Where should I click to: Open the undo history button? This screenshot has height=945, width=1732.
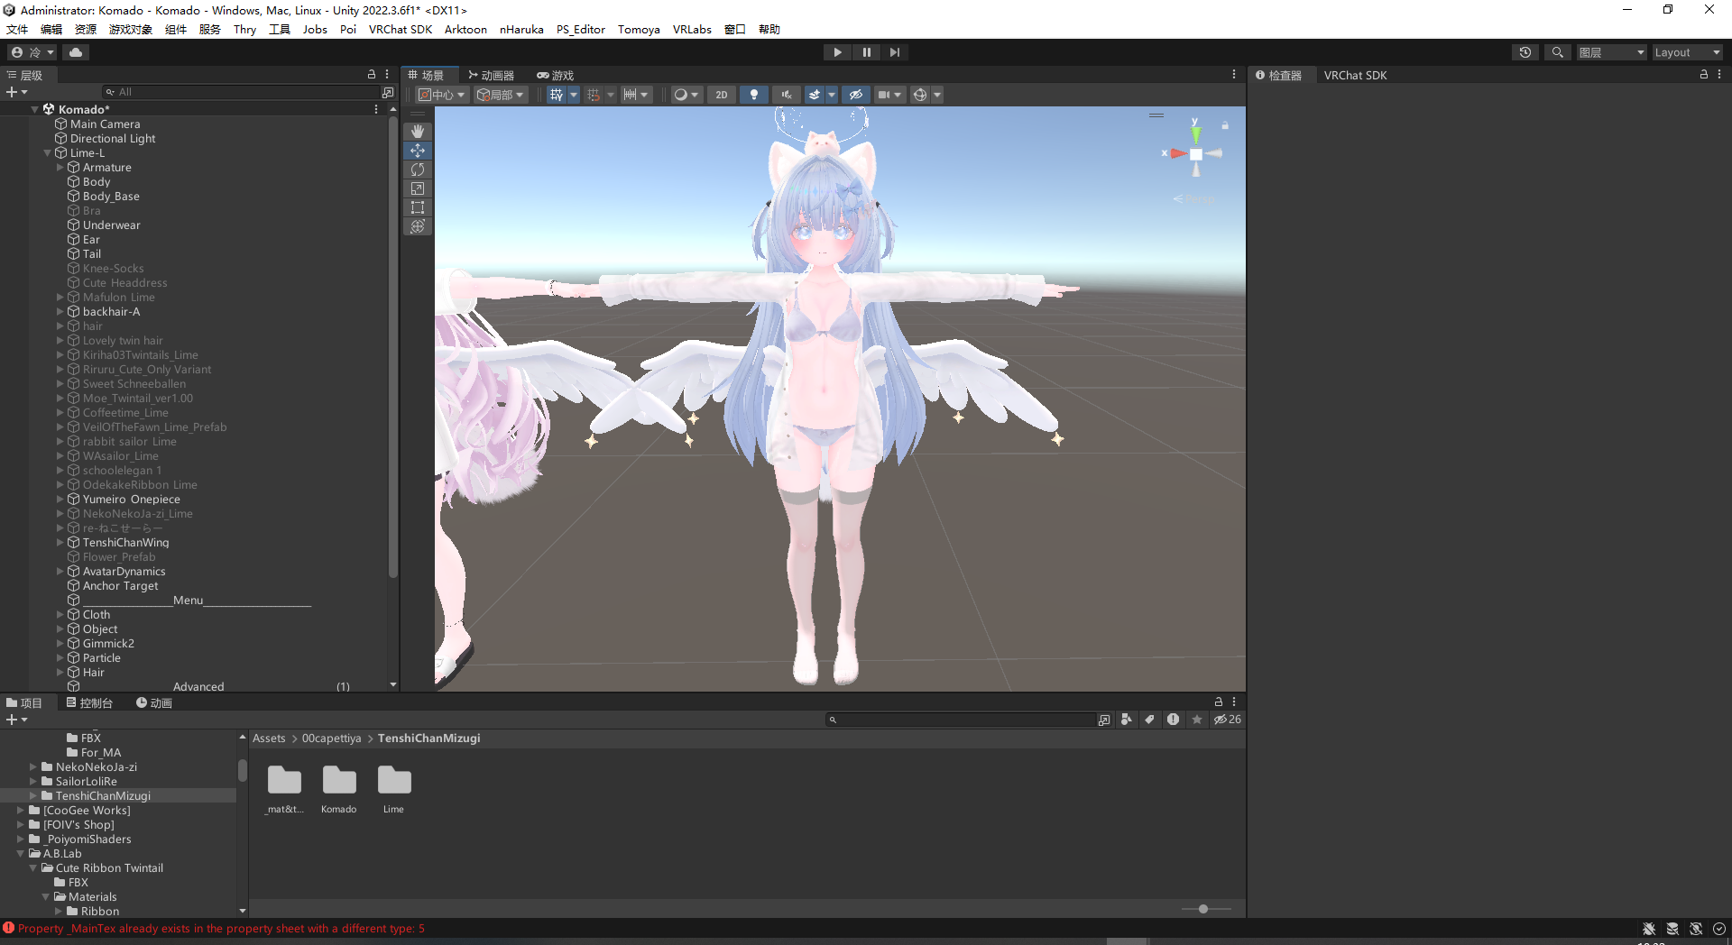point(1525,52)
